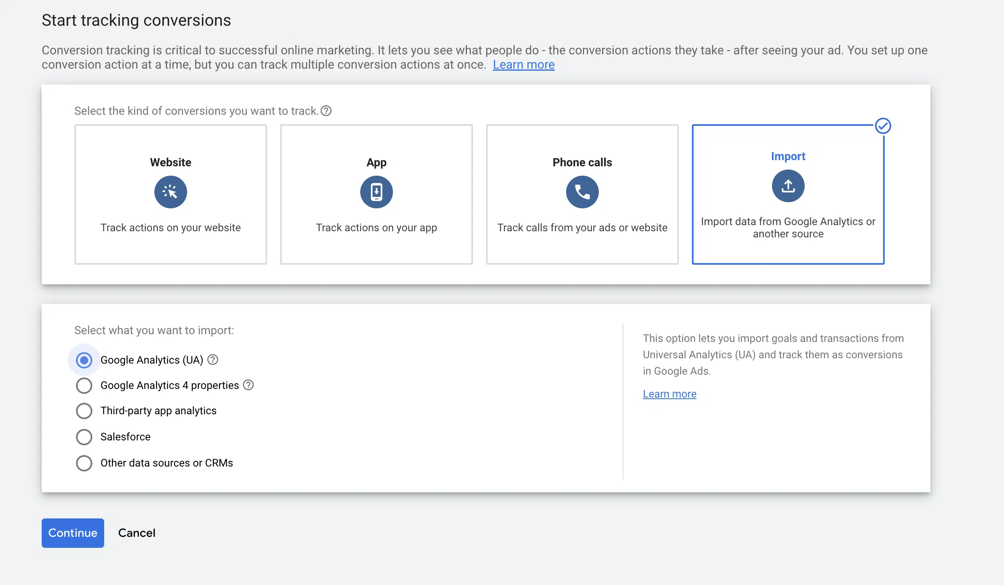1004x585 pixels.
Task: Choose the Salesforce radio button
Action: click(x=84, y=437)
